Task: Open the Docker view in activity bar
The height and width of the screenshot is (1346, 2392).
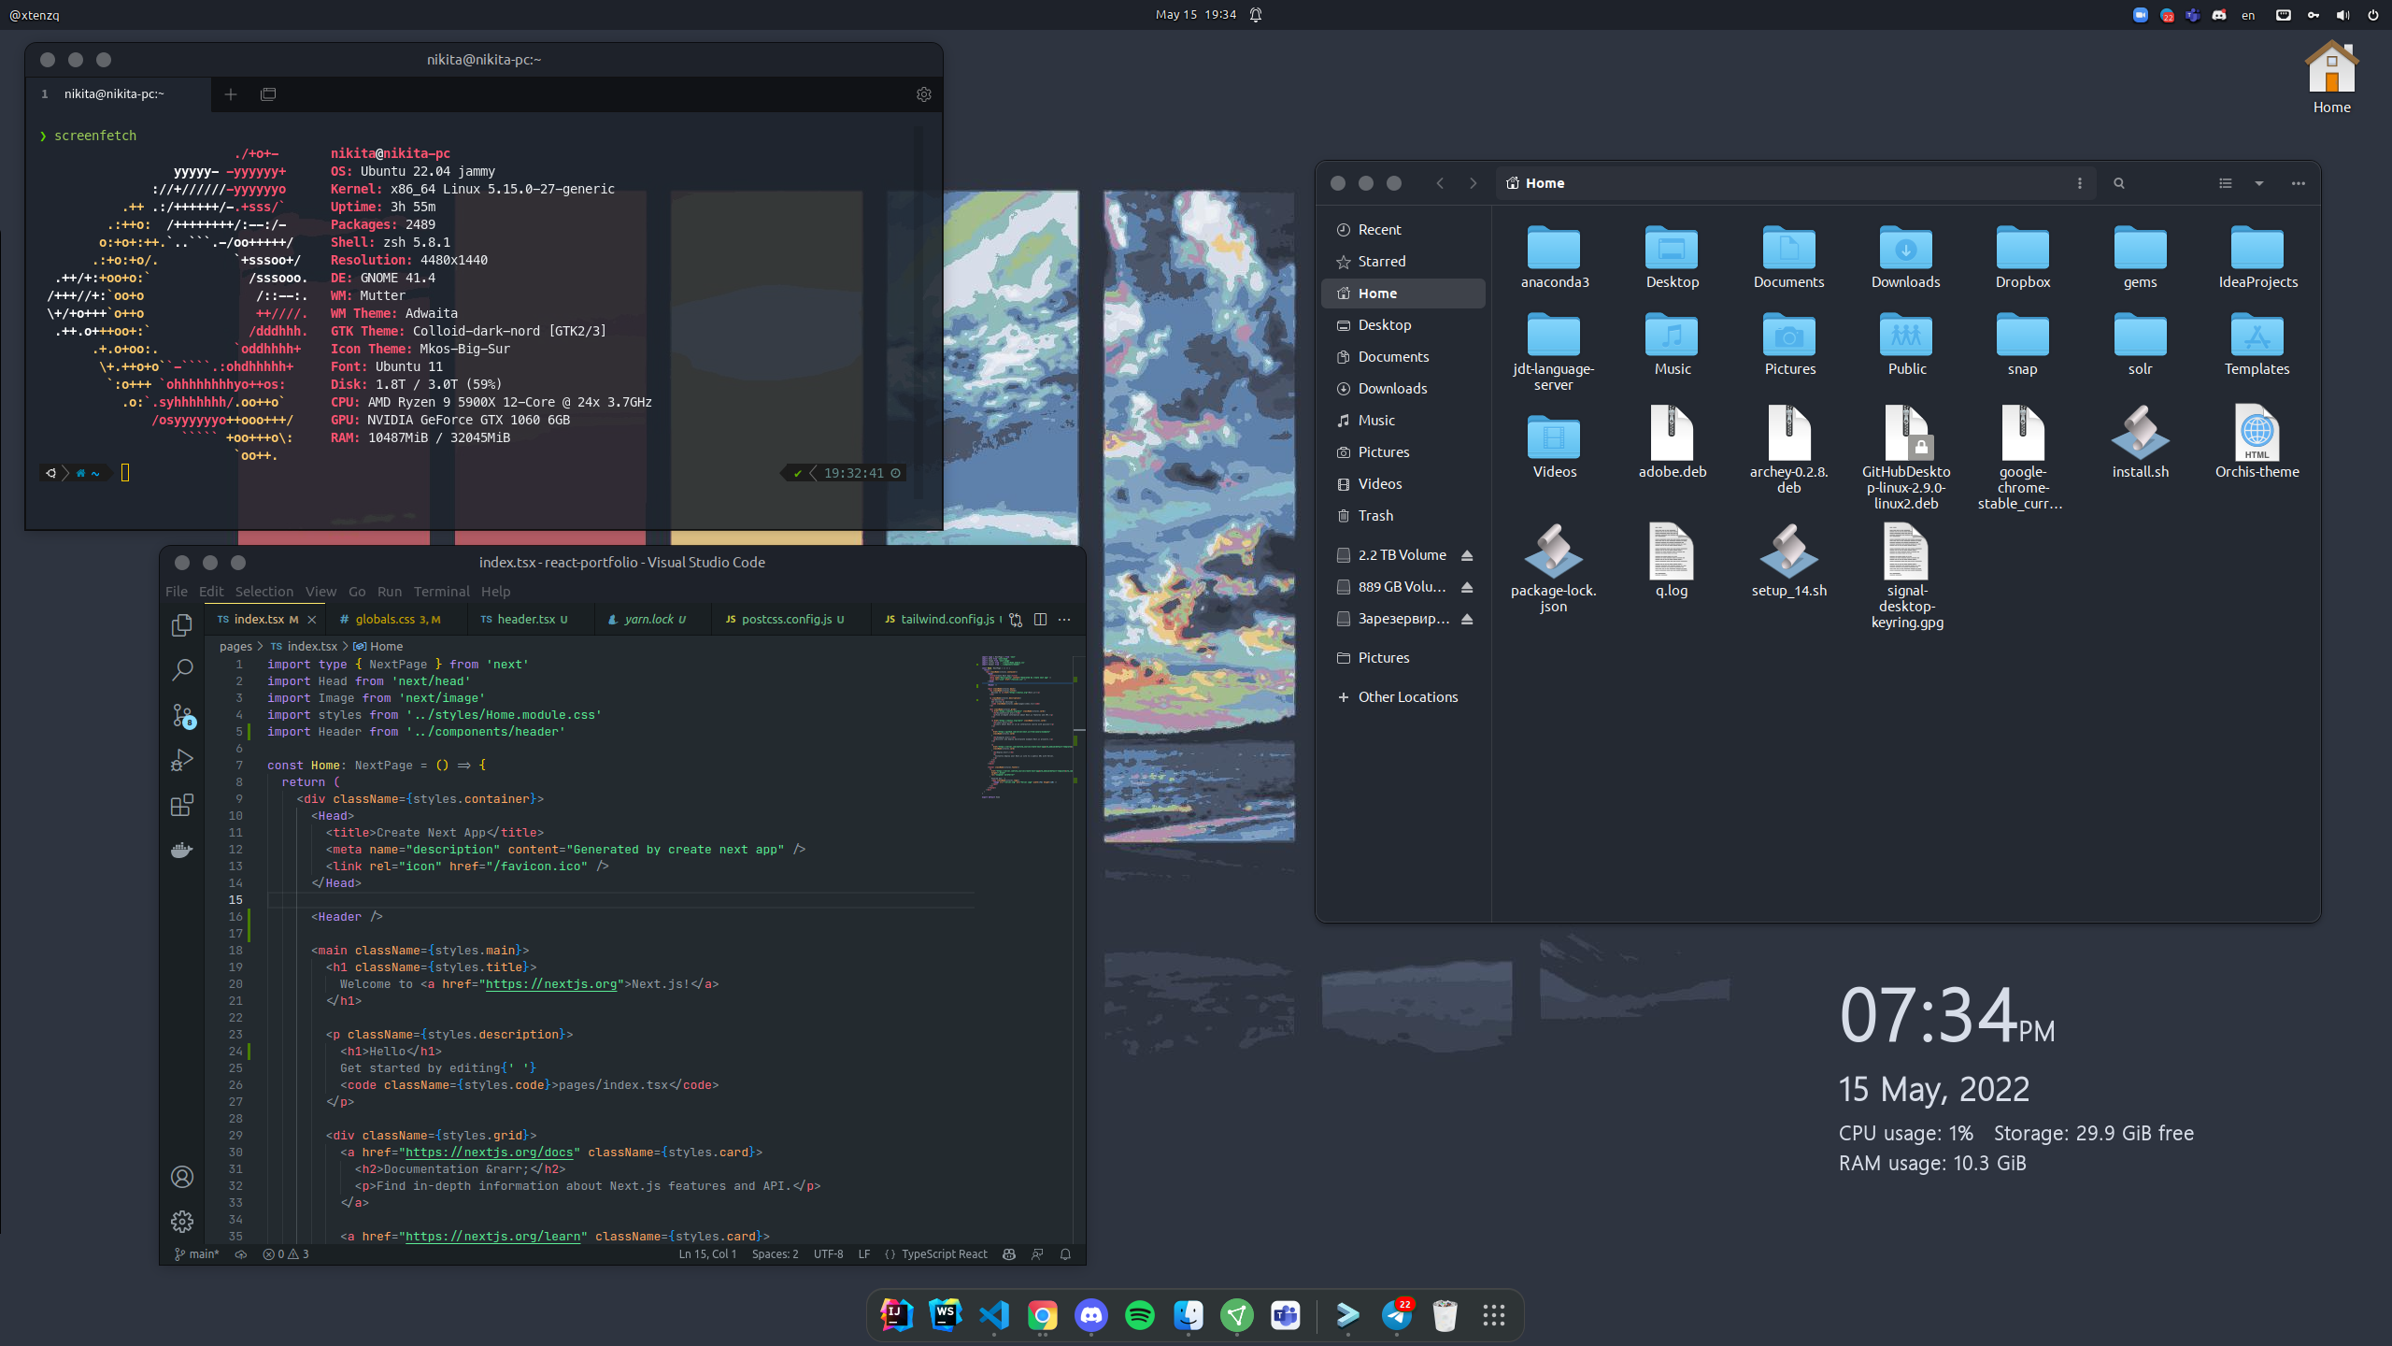Action: (182, 850)
